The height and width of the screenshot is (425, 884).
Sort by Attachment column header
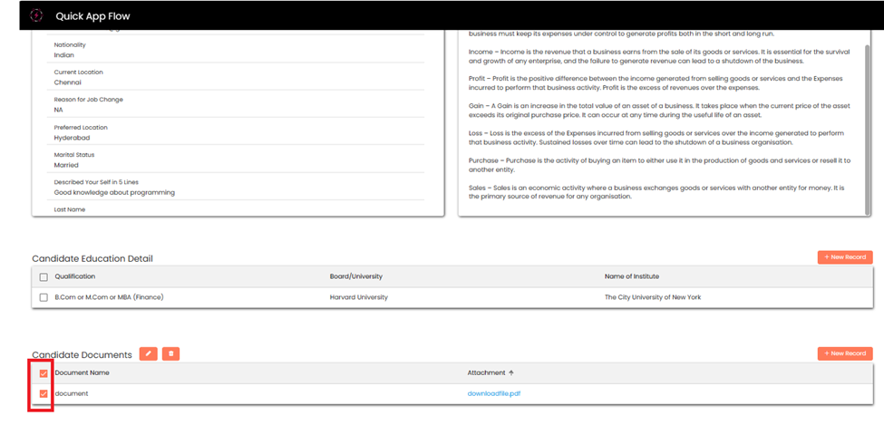click(486, 372)
